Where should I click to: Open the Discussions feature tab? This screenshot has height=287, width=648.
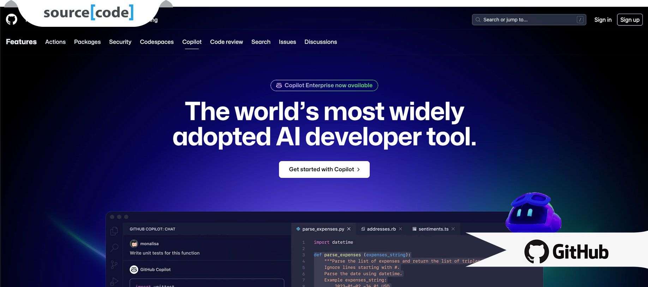[x=320, y=42]
